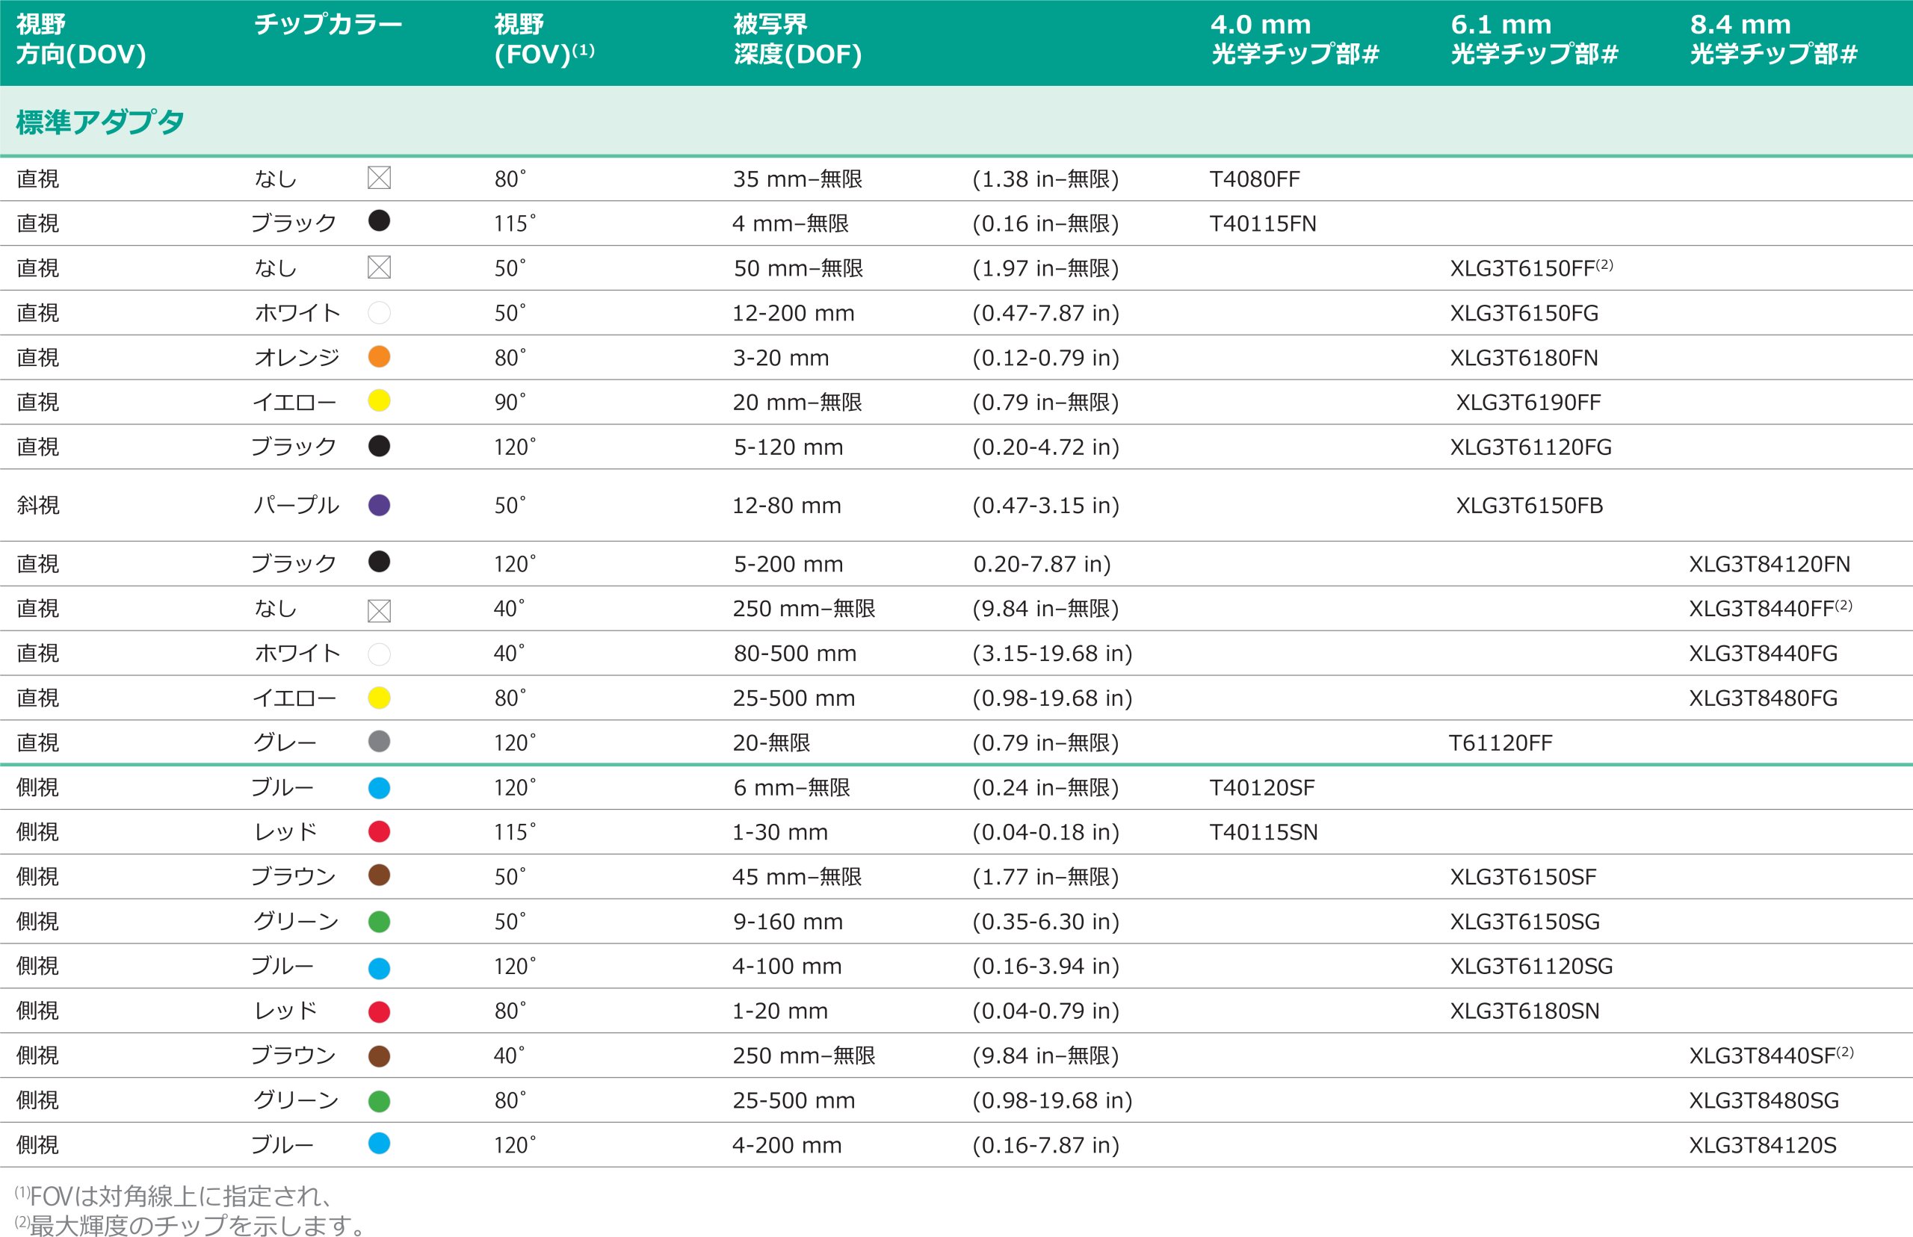Click the footnote about FOVは対角線上に指定され

pos(173,1196)
